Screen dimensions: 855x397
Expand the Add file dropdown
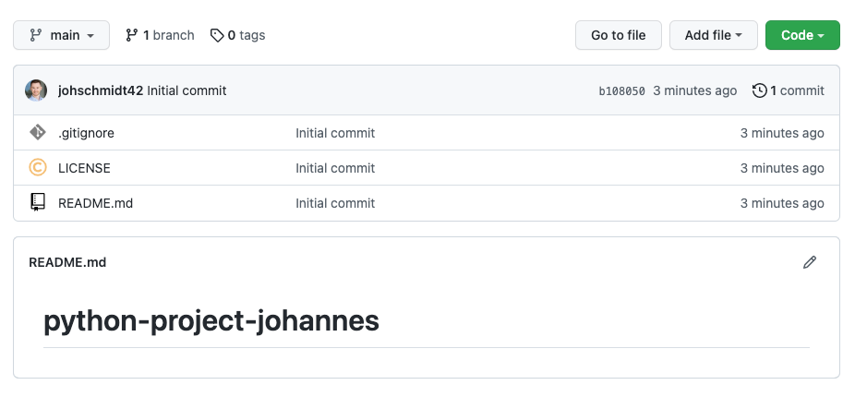(713, 35)
